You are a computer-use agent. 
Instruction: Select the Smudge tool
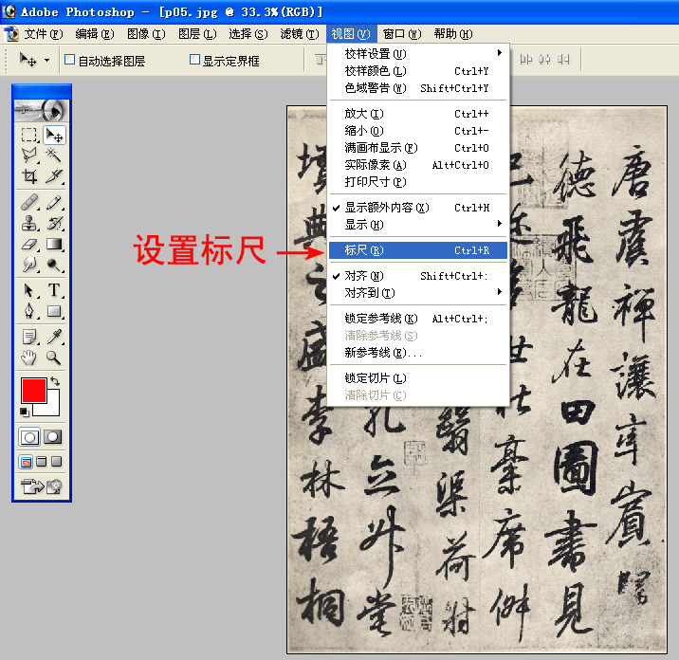point(29,265)
